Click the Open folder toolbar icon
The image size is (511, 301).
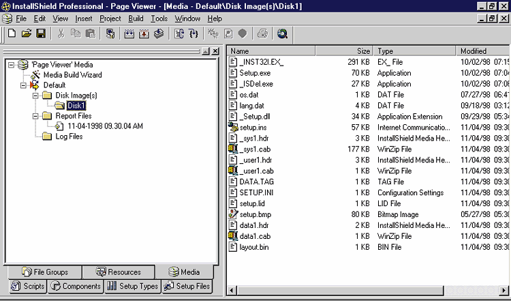pos(27,33)
